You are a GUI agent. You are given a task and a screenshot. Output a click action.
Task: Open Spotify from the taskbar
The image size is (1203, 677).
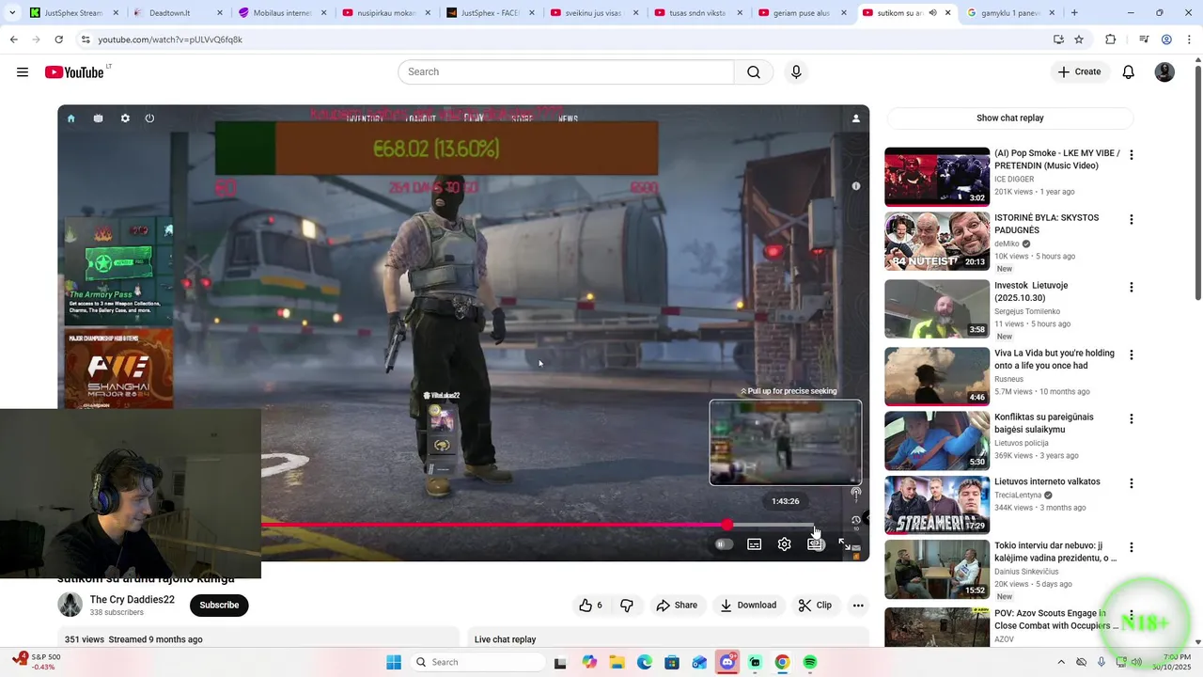click(810, 662)
